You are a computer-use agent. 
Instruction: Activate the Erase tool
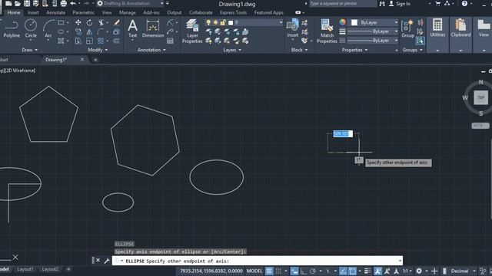pyautogui.click(x=116, y=22)
